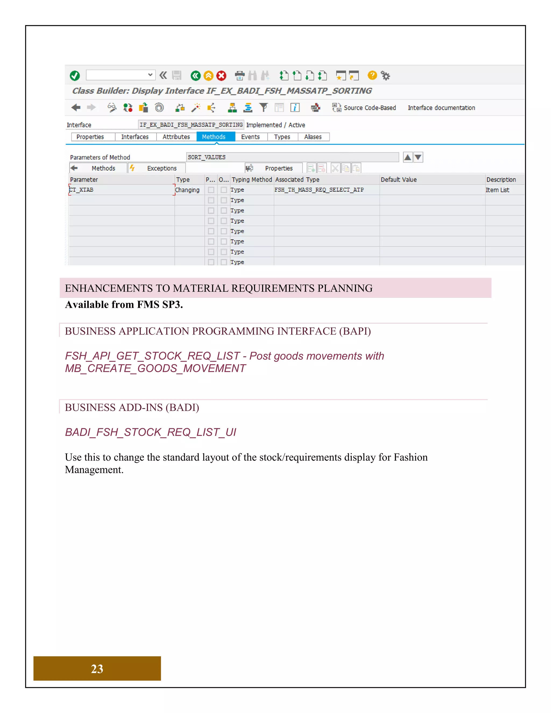Click the Where-Used List icon

(x=211, y=107)
